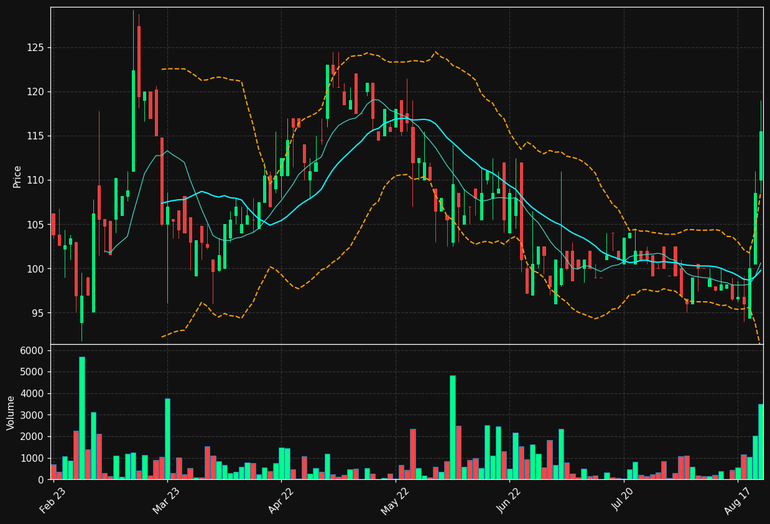Image resolution: width=770 pixels, height=524 pixels.
Task: Click the 1000 volume tick label
Action: click(x=32, y=458)
